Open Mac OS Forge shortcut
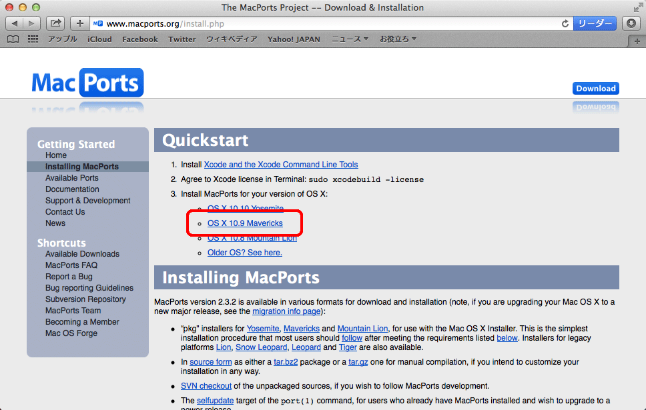Screen dimensions: 646x410 click(x=71, y=333)
